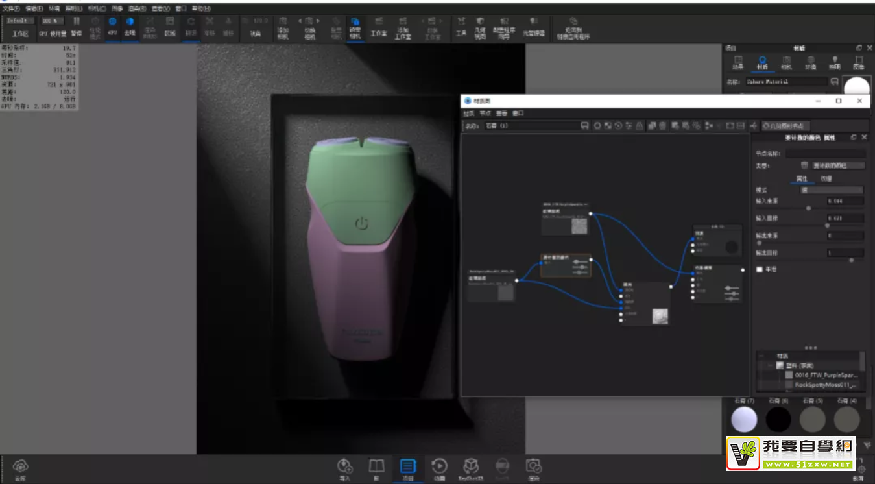Click the 节点名称 input field
Screen dimensions: 875x484
point(825,154)
